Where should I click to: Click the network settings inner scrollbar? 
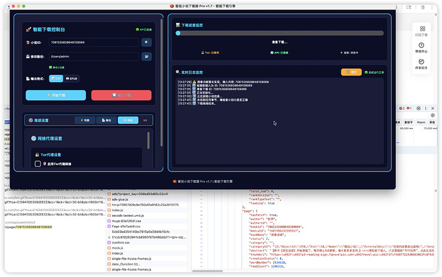[148, 140]
